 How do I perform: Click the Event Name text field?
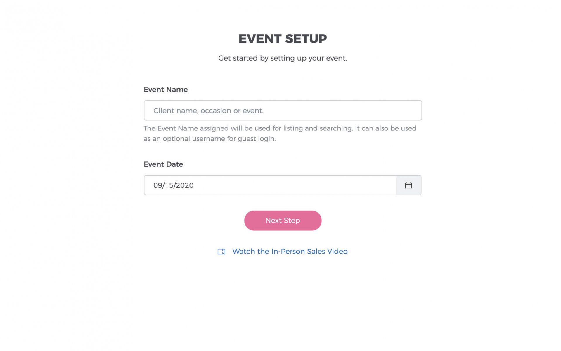[283, 110]
